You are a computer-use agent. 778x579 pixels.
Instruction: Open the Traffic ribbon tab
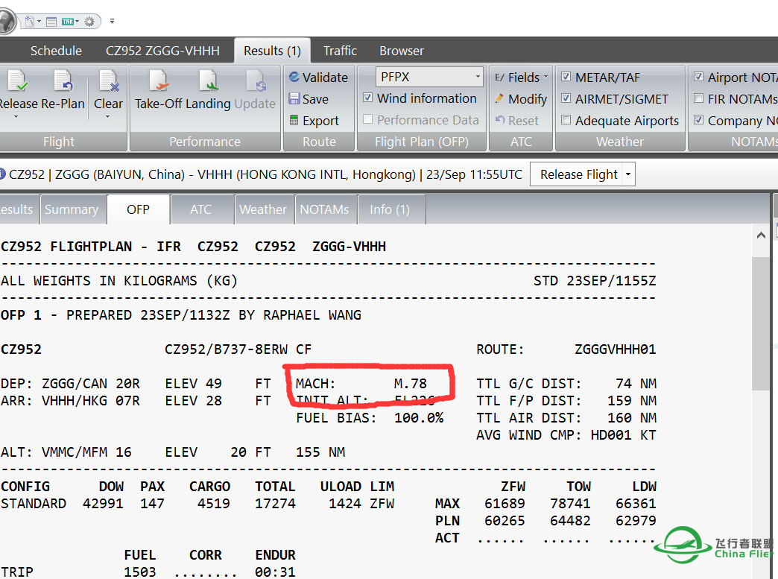coord(340,51)
